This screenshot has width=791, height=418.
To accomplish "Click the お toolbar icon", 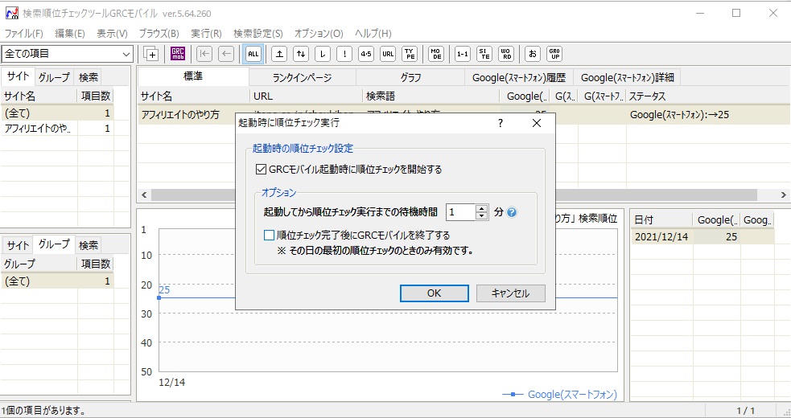I will 532,54.
